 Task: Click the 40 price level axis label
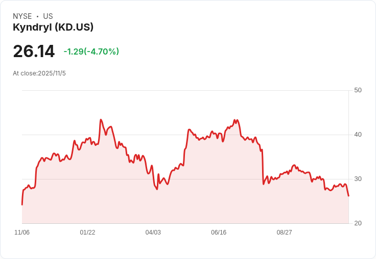(358, 135)
